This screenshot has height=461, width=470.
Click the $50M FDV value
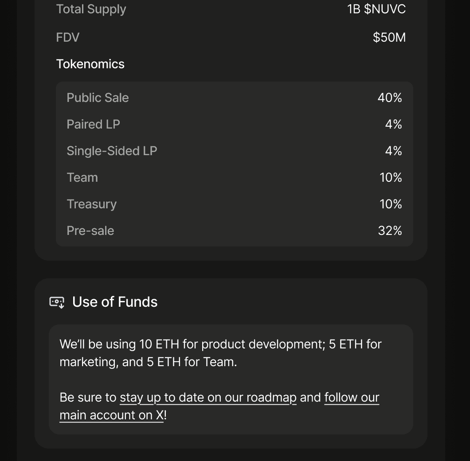pos(389,37)
